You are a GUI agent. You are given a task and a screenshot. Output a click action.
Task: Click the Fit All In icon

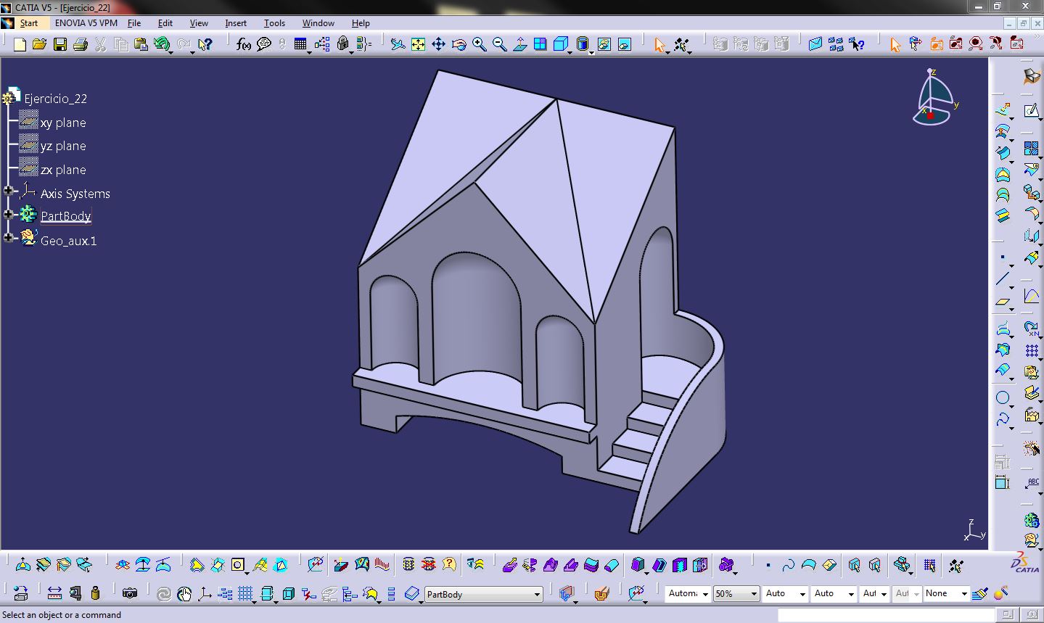pyautogui.click(x=418, y=45)
